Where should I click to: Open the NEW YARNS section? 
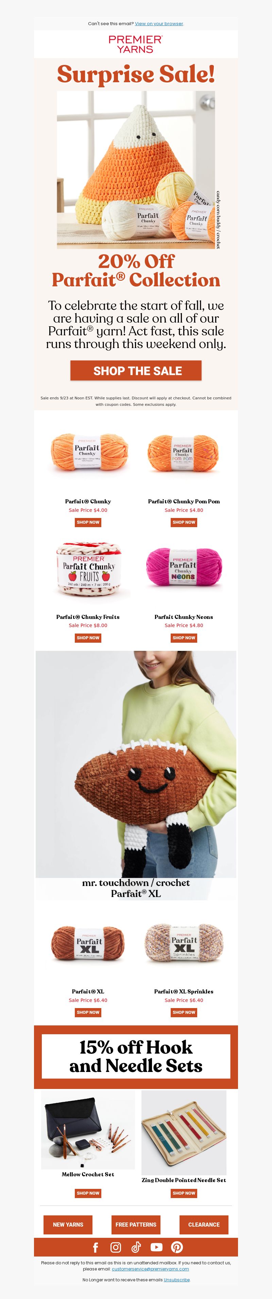pyautogui.click(x=68, y=1224)
